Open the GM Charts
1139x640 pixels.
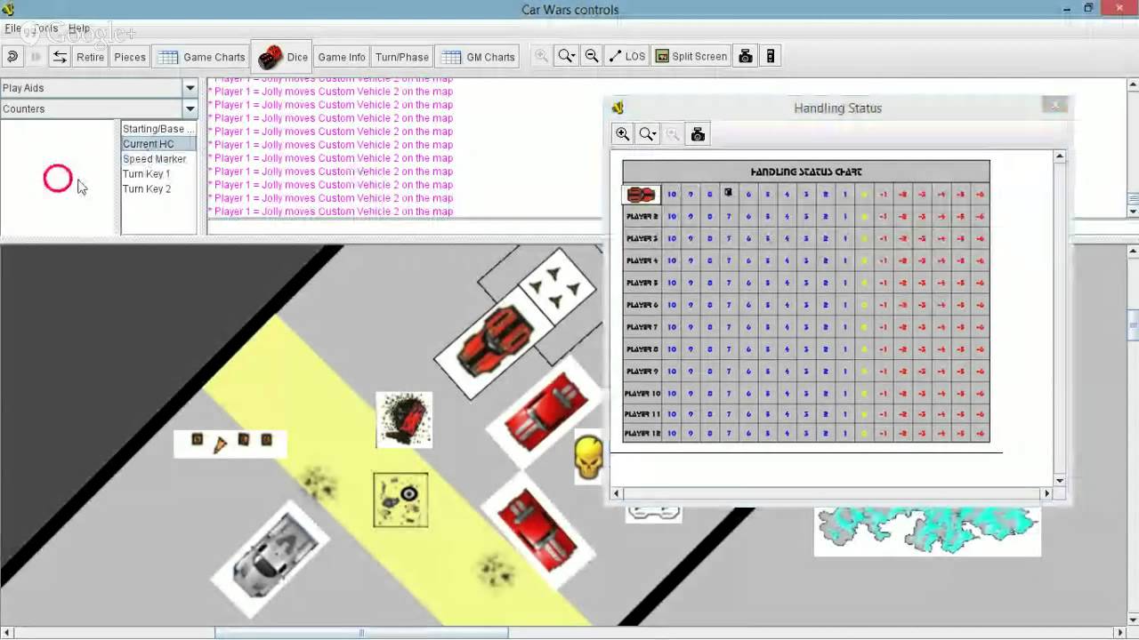click(478, 57)
